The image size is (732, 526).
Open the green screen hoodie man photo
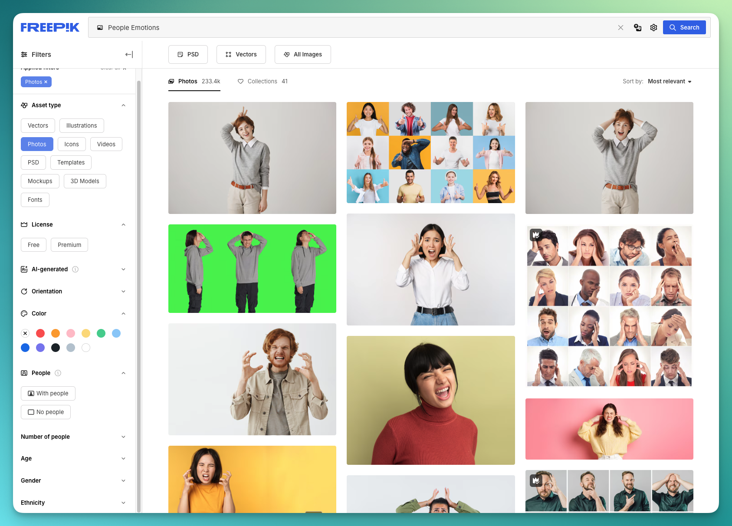click(x=252, y=269)
